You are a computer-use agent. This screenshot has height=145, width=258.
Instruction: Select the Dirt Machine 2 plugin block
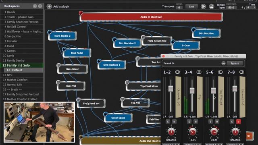point(127,43)
